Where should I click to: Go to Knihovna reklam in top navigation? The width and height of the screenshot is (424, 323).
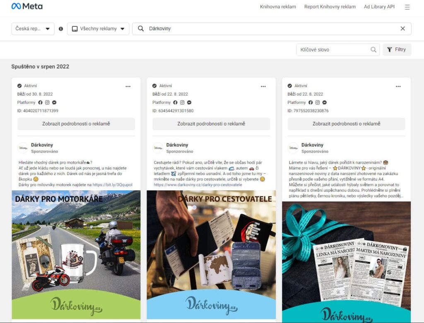pyautogui.click(x=278, y=7)
